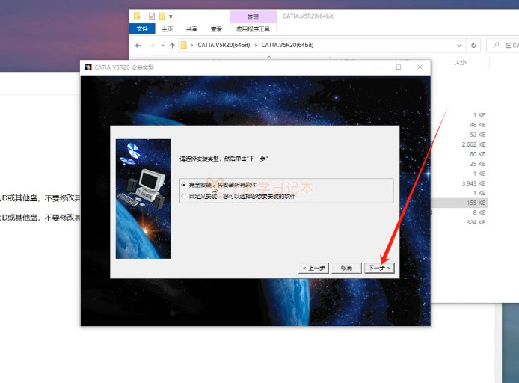Open the 应用程序工具 ribbon tab
This screenshot has width=519, height=383.
pos(253,29)
